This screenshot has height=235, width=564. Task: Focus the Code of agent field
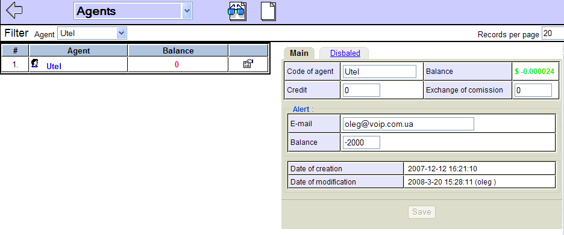coord(380,72)
